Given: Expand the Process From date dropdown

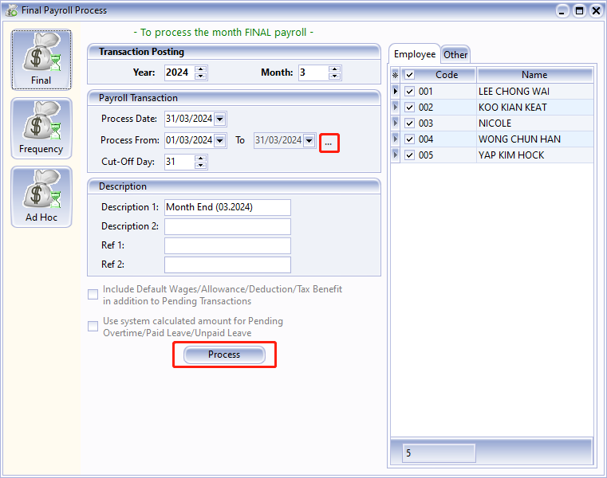Looking at the screenshot, I should point(220,140).
